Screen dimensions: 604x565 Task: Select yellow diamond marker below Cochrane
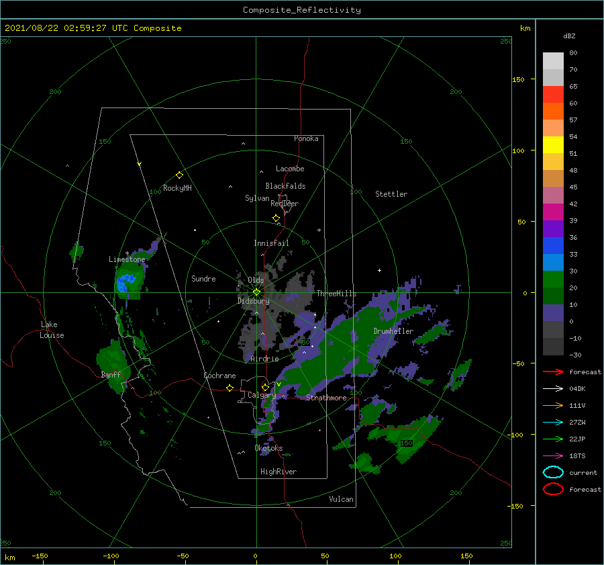pyautogui.click(x=230, y=388)
